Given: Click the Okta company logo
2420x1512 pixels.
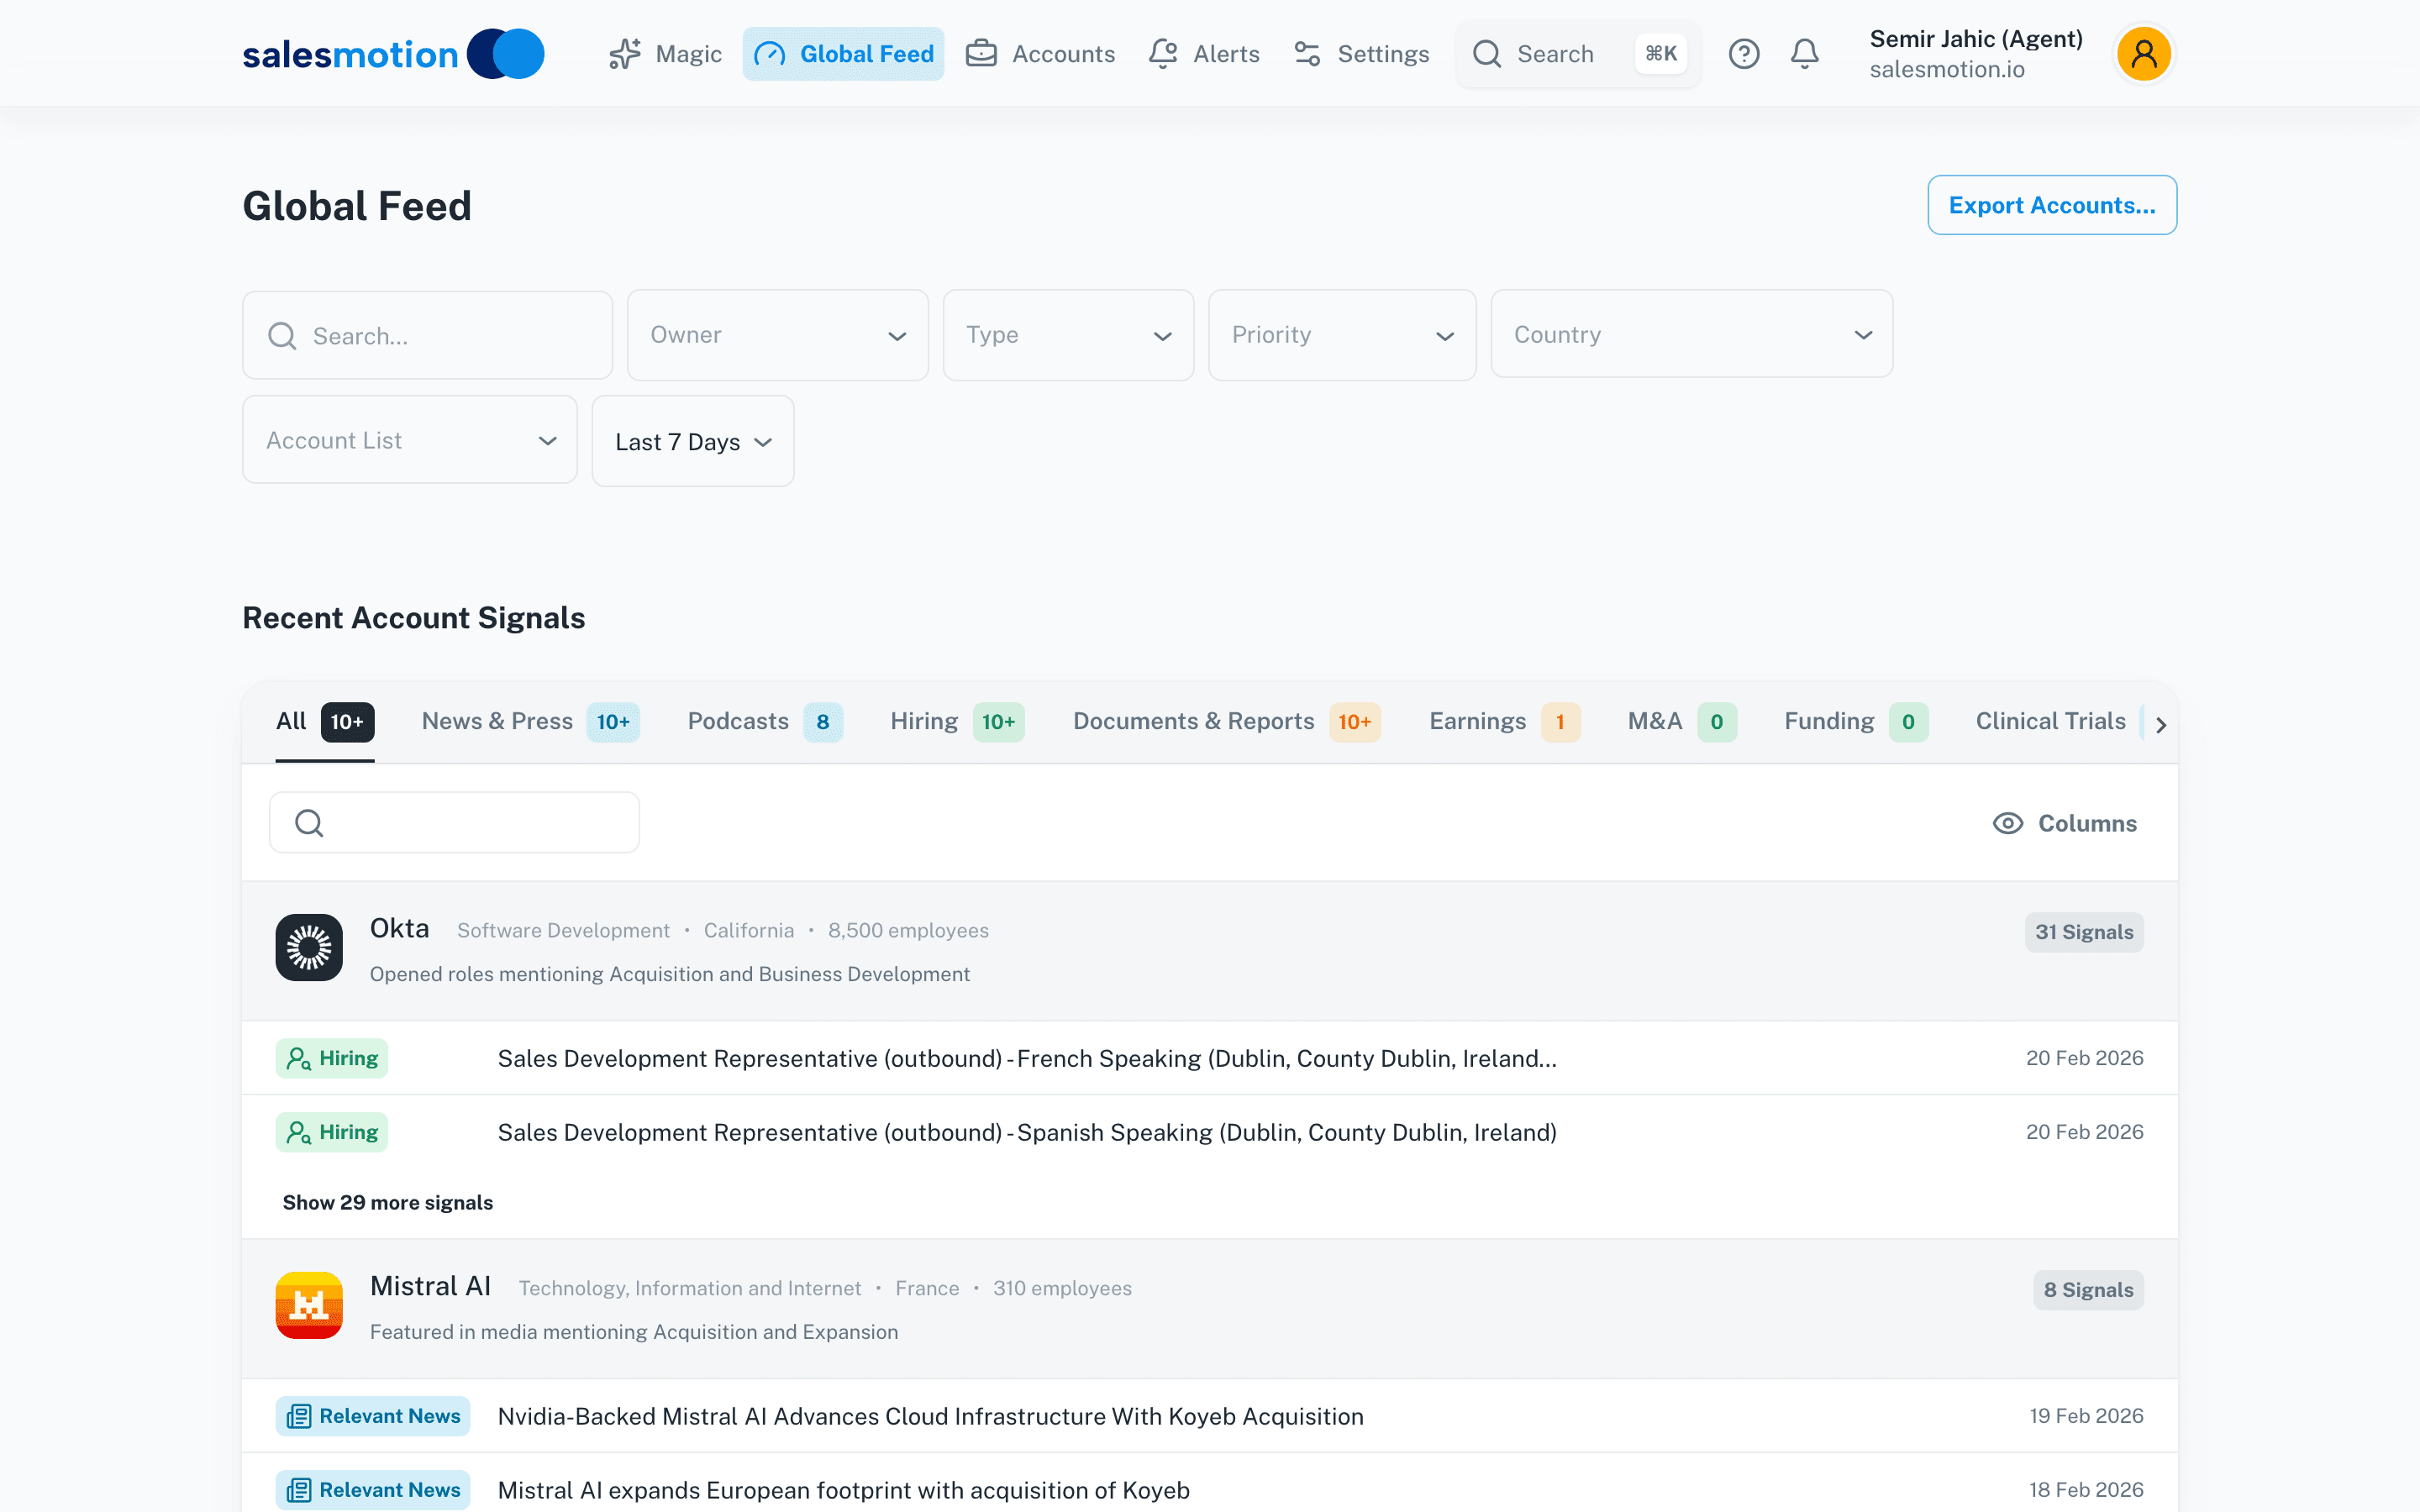Looking at the screenshot, I should coord(309,947).
